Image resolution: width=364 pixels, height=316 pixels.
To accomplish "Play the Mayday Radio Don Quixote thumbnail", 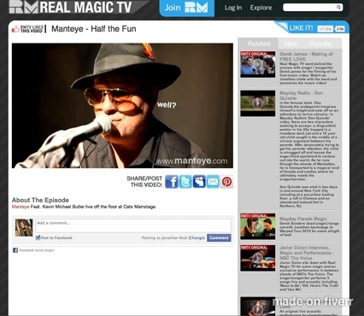I will (x=258, y=103).
